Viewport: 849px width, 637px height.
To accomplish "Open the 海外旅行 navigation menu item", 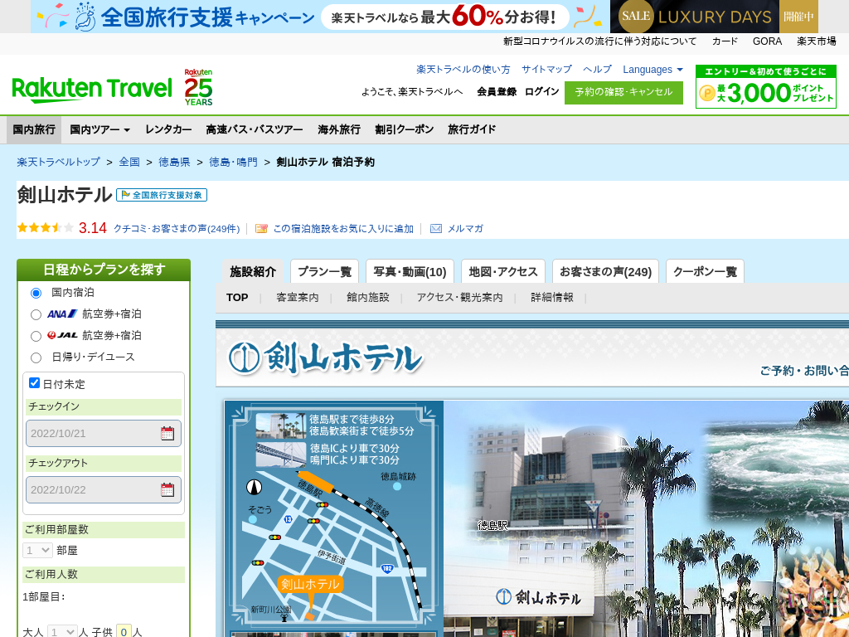I will tap(339, 129).
